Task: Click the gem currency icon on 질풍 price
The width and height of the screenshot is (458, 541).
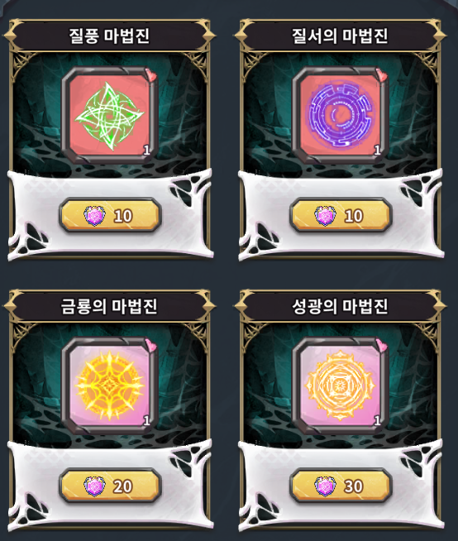Action: [94, 216]
